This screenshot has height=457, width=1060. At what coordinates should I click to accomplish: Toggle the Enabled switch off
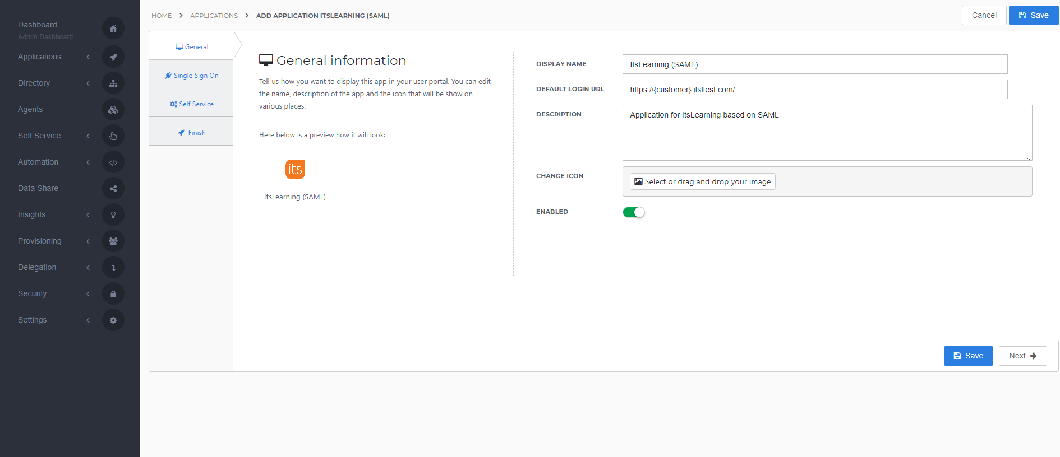(634, 212)
